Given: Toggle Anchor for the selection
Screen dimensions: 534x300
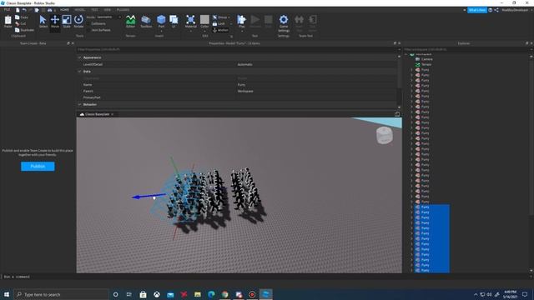Looking at the screenshot, I should [220, 30].
